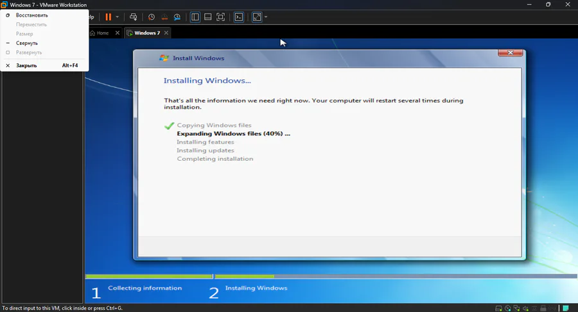
Task: Click the full screen mode icon
Action: (220, 17)
